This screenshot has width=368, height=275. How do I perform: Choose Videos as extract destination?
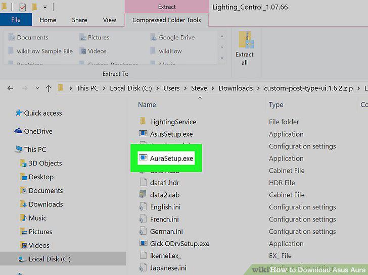tap(93, 51)
